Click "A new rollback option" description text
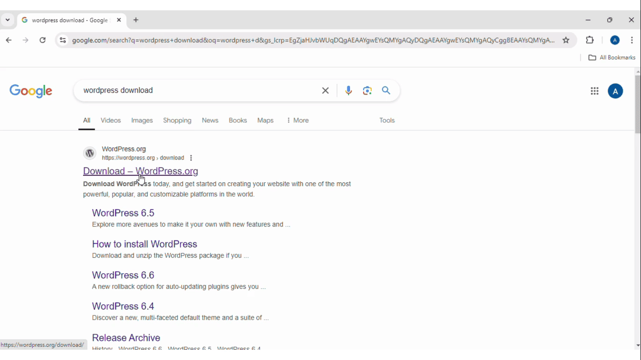641x360 pixels. coord(179,287)
